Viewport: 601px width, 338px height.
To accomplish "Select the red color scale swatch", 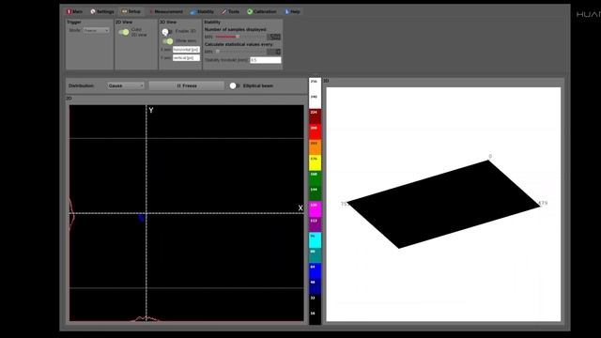I will tap(316, 131).
